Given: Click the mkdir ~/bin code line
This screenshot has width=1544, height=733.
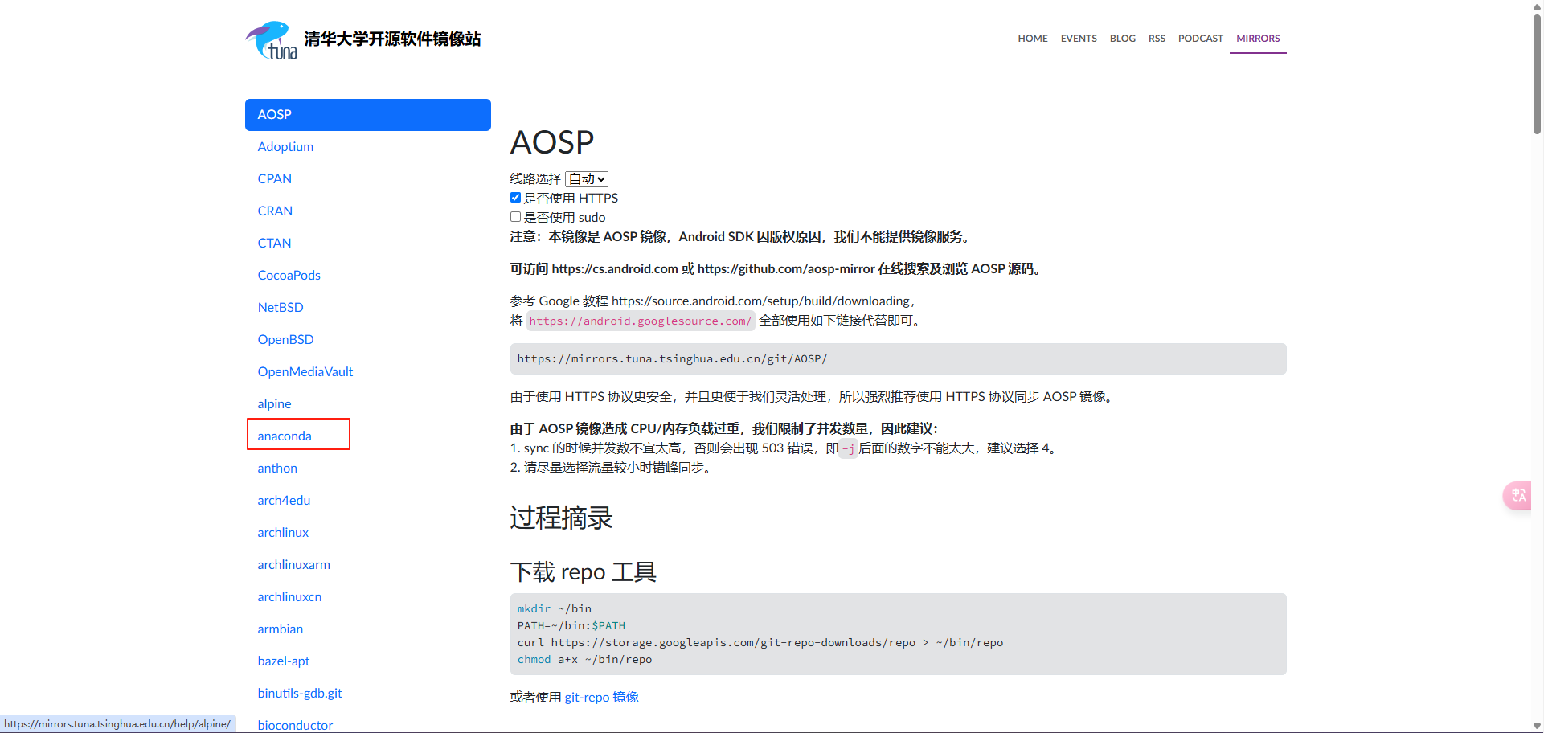Looking at the screenshot, I should [x=555, y=609].
